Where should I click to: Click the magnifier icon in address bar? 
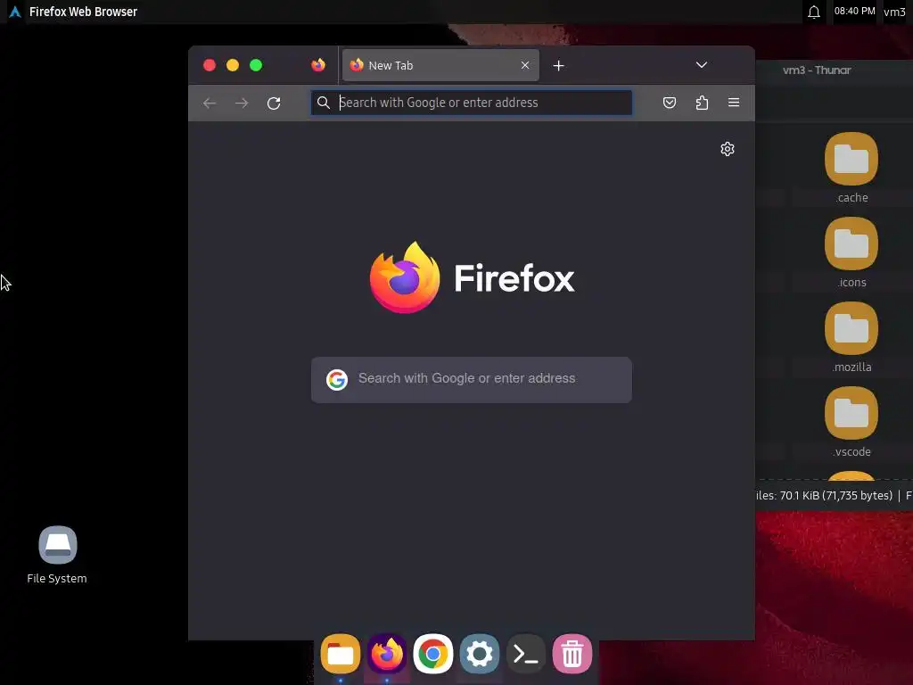(x=323, y=103)
